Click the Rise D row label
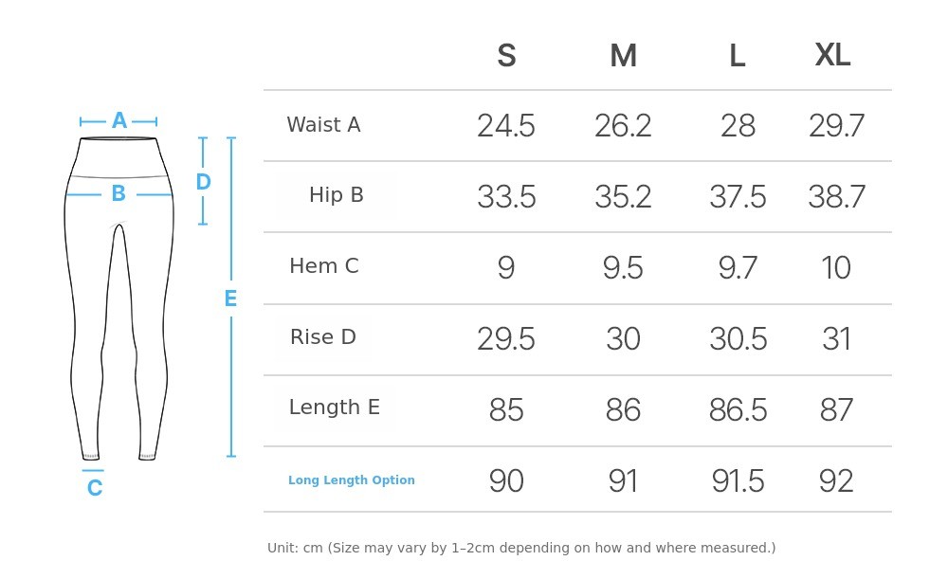Screen dimensions: 948x579 point(323,337)
